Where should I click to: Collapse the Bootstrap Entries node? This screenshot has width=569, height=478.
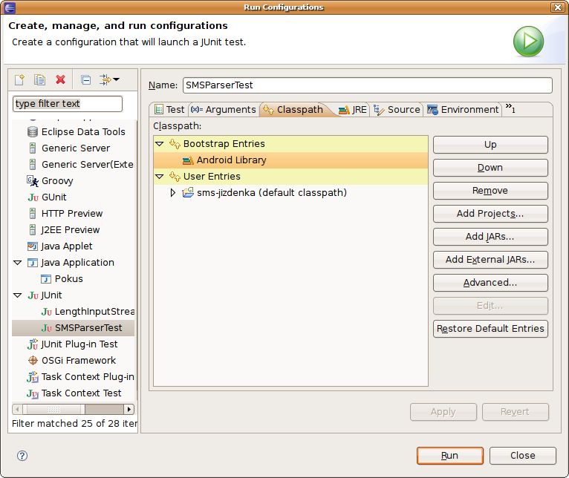[x=159, y=144]
